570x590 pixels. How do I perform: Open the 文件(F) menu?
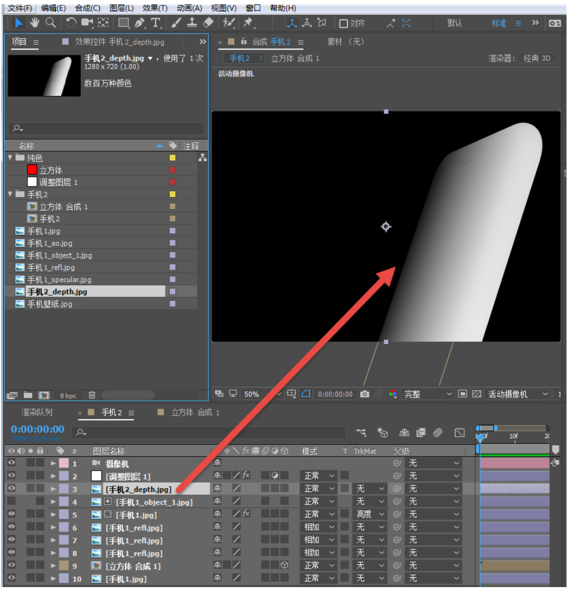(20, 8)
